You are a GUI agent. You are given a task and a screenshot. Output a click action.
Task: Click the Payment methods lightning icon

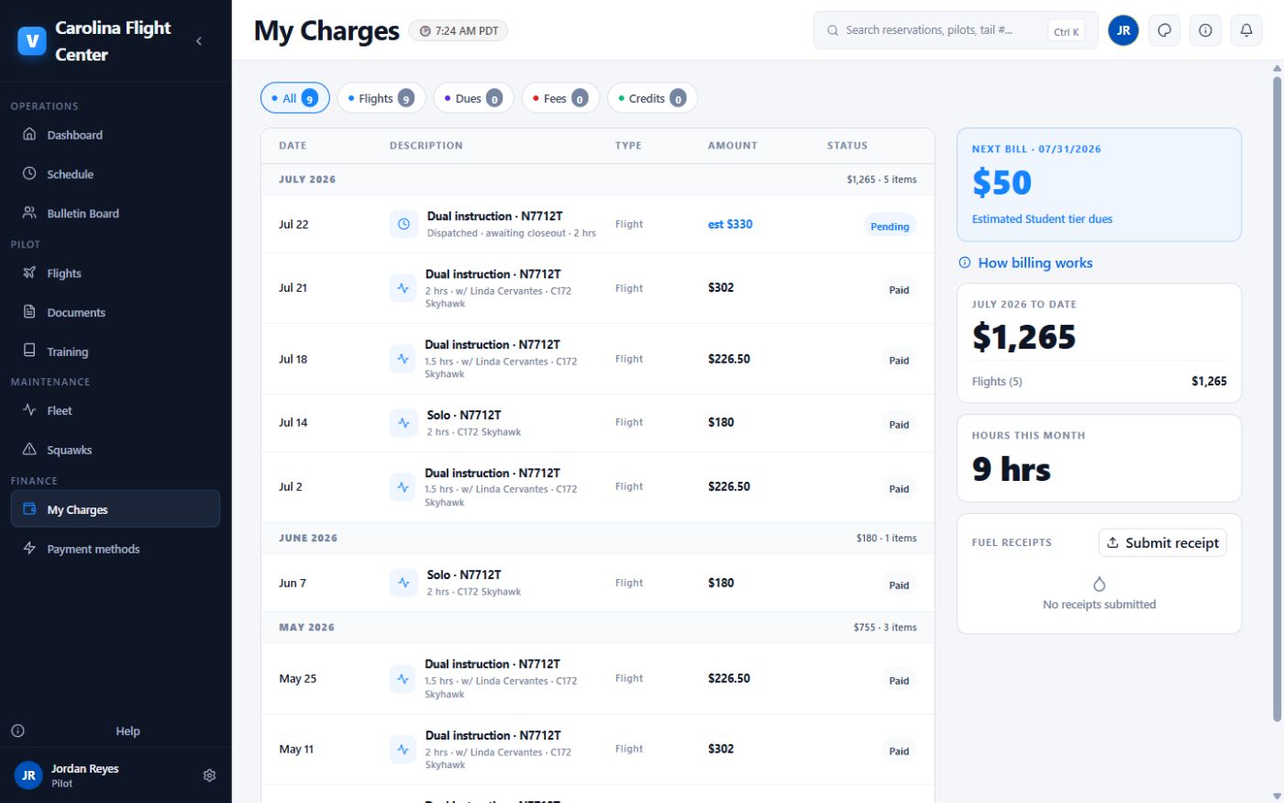29,549
